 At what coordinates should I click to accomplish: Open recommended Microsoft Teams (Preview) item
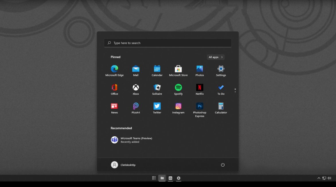tap(132, 140)
